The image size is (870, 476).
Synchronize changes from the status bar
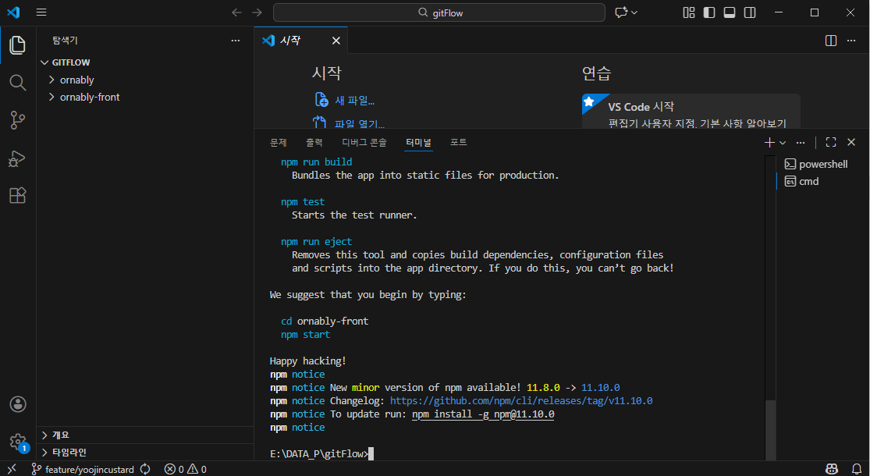click(145, 469)
